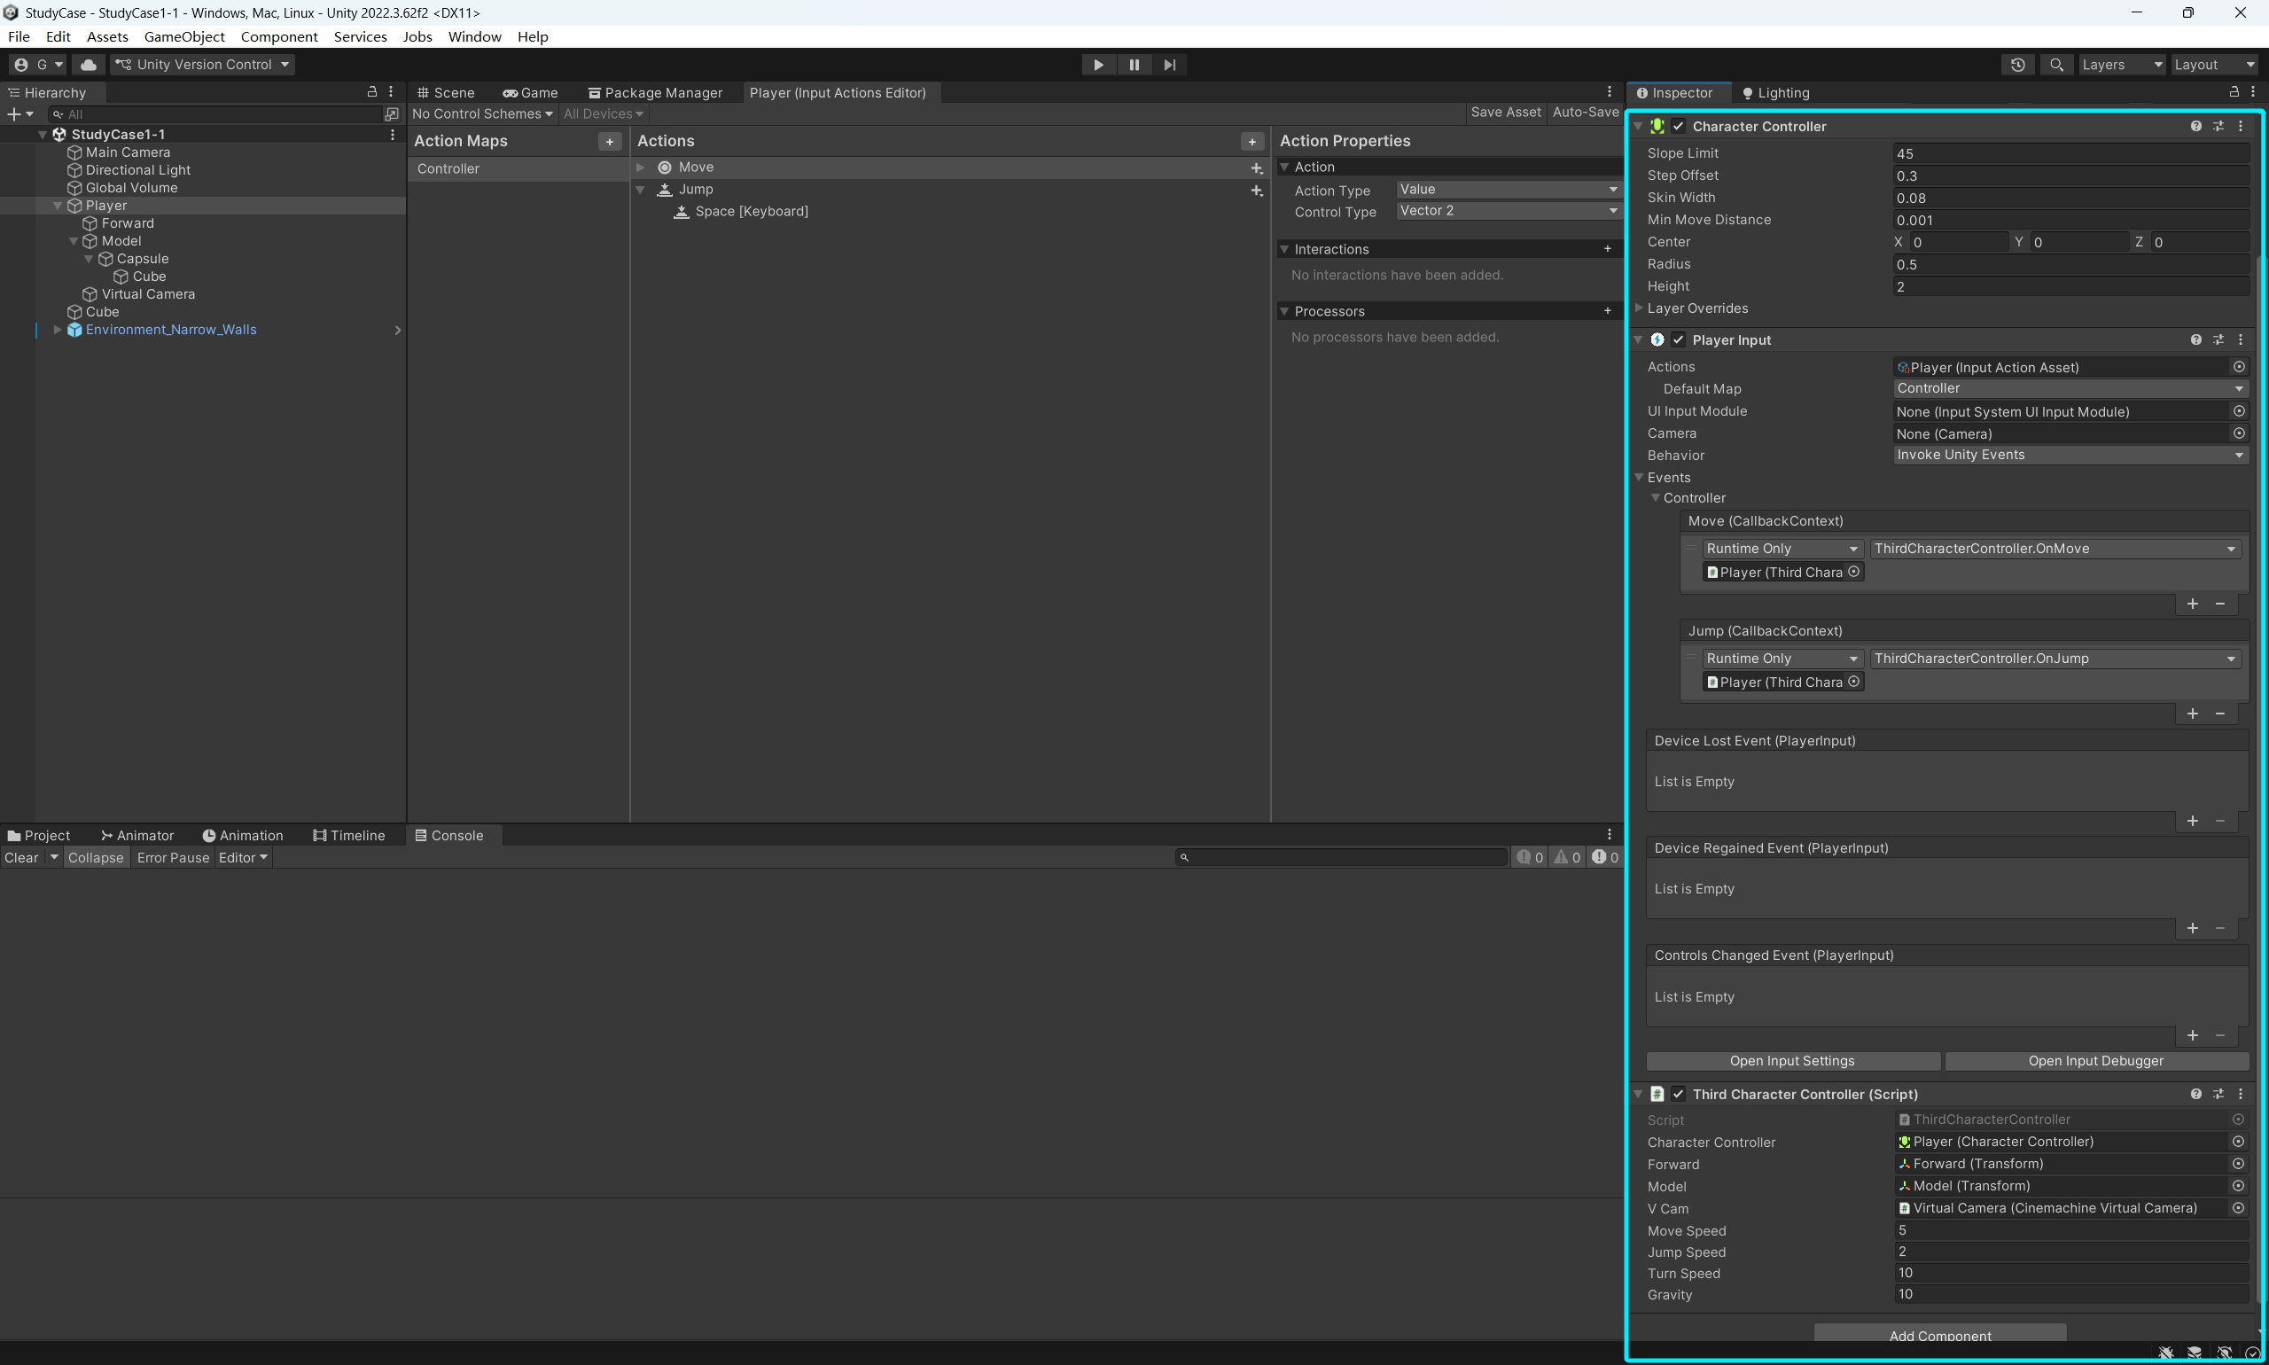
Task: Toggle Player Input component enabled checkbox
Action: click(1679, 340)
